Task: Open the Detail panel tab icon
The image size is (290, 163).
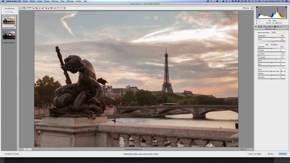Action: point(261,27)
